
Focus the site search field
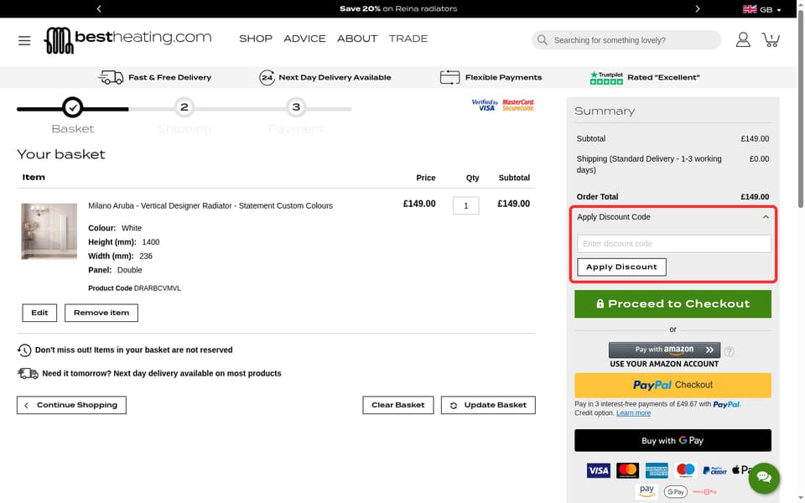click(x=626, y=40)
